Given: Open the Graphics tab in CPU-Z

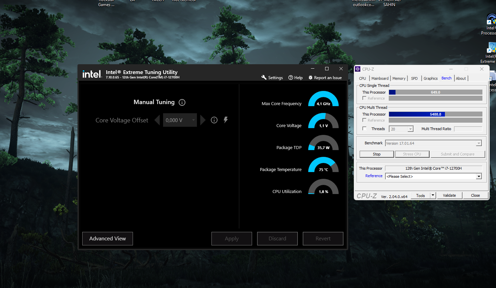Looking at the screenshot, I should point(430,78).
